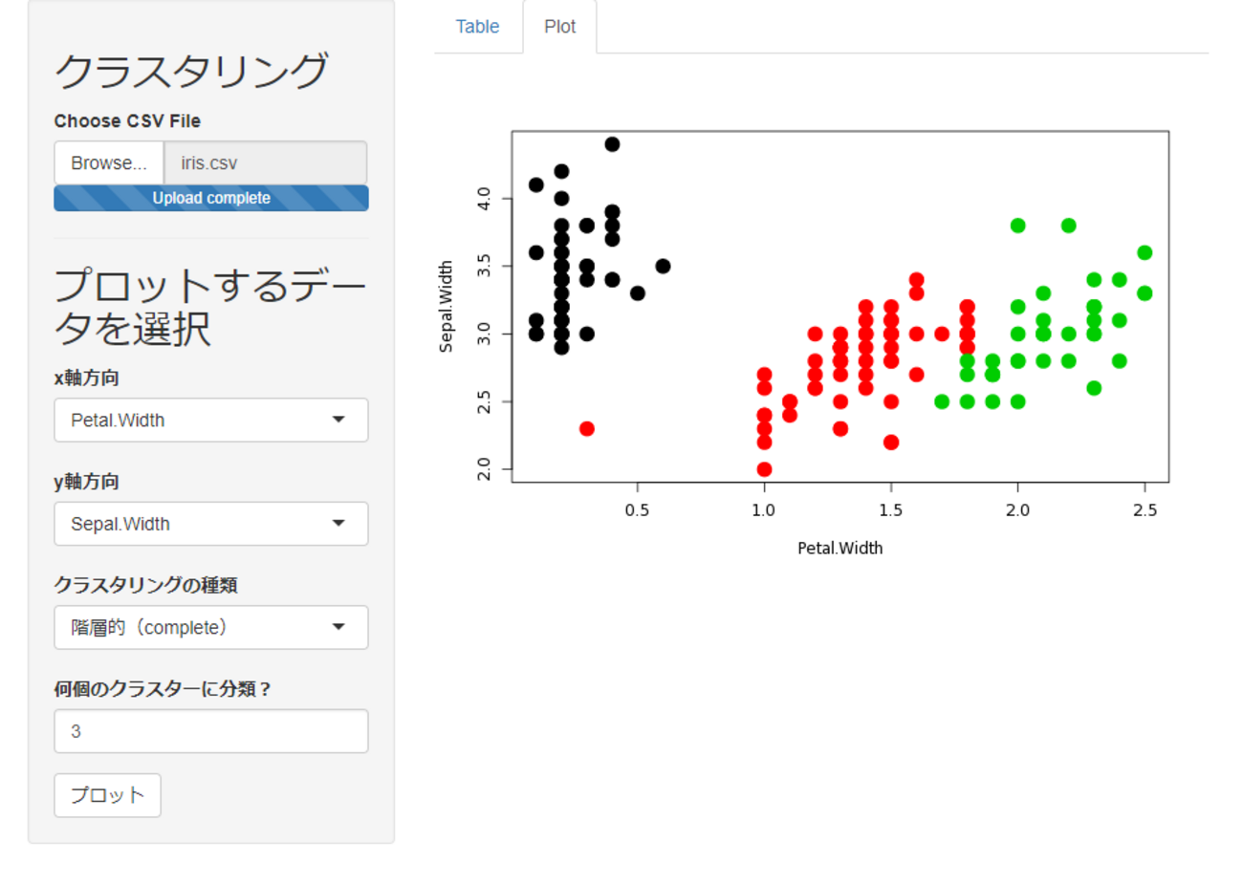This screenshot has width=1243, height=886.
Task: Open the x軸方向 Petal.Width select box
Action: (210, 421)
